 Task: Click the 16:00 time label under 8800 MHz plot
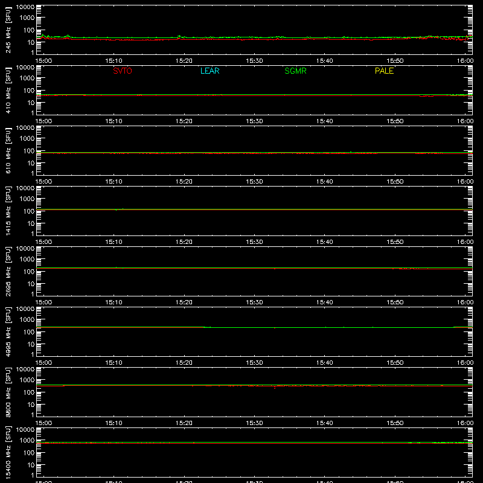(x=465, y=423)
